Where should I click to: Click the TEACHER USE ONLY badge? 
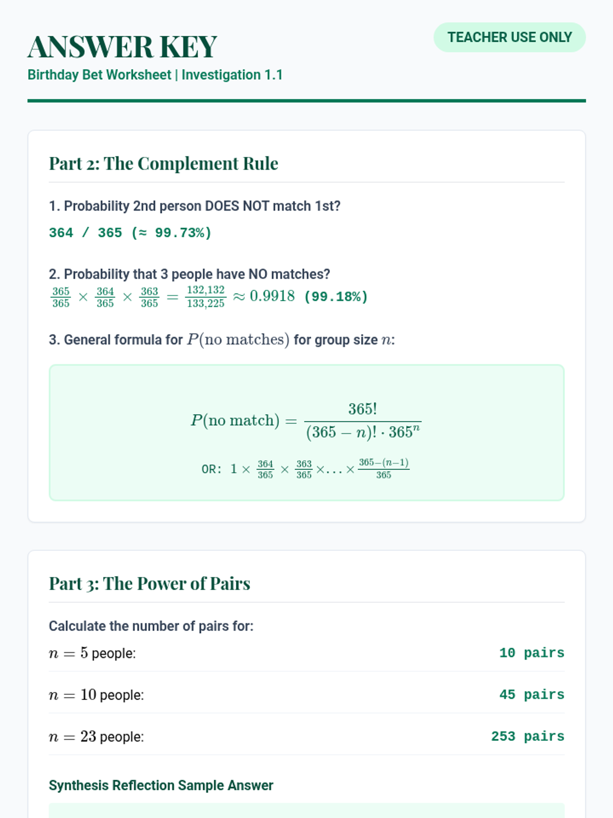[x=509, y=37]
